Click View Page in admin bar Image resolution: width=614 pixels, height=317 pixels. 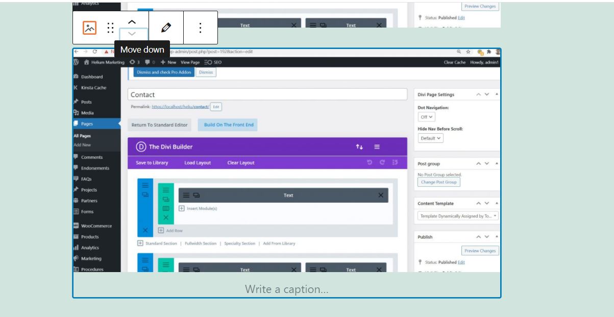coord(190,62)
